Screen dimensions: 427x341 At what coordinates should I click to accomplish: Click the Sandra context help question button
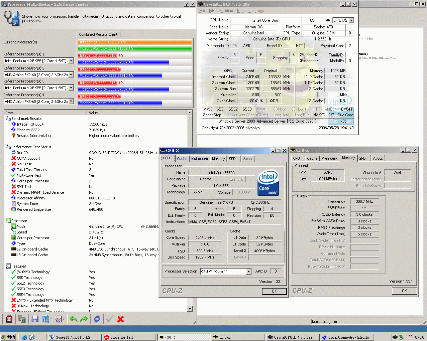coord(187,4)
